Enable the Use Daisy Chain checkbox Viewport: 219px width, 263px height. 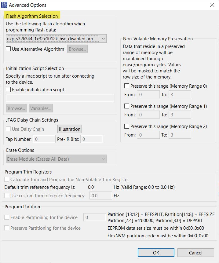coord(9,129)
